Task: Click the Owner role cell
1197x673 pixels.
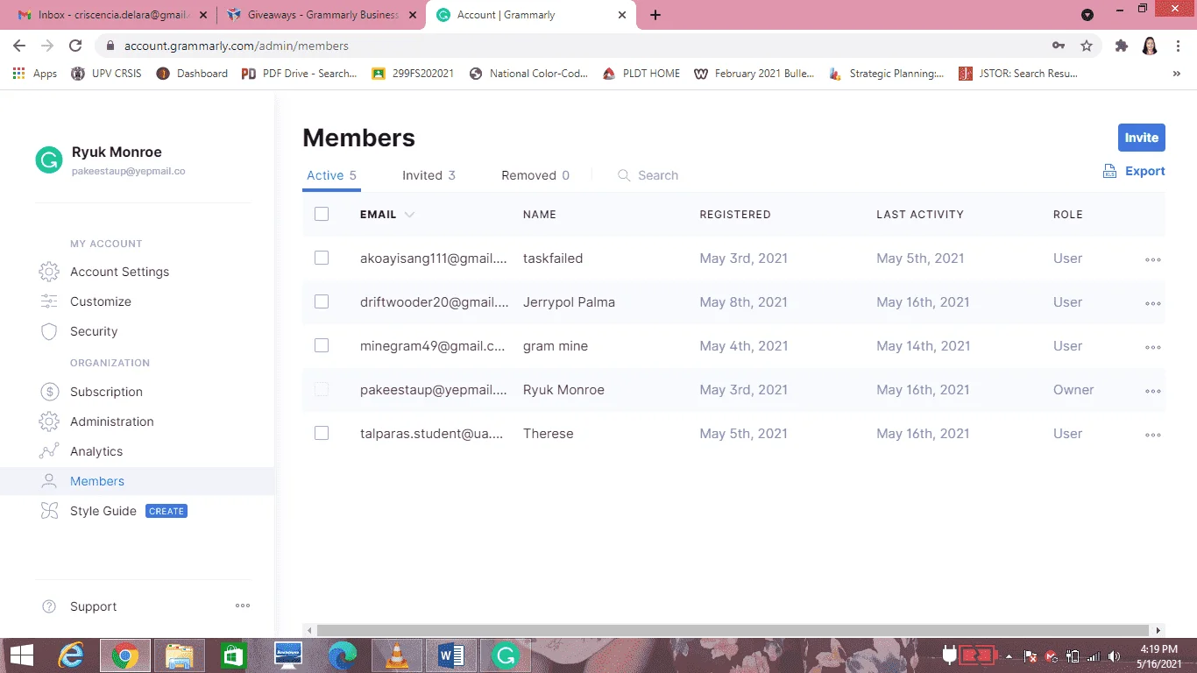Action: click(x=1073, y=390)
